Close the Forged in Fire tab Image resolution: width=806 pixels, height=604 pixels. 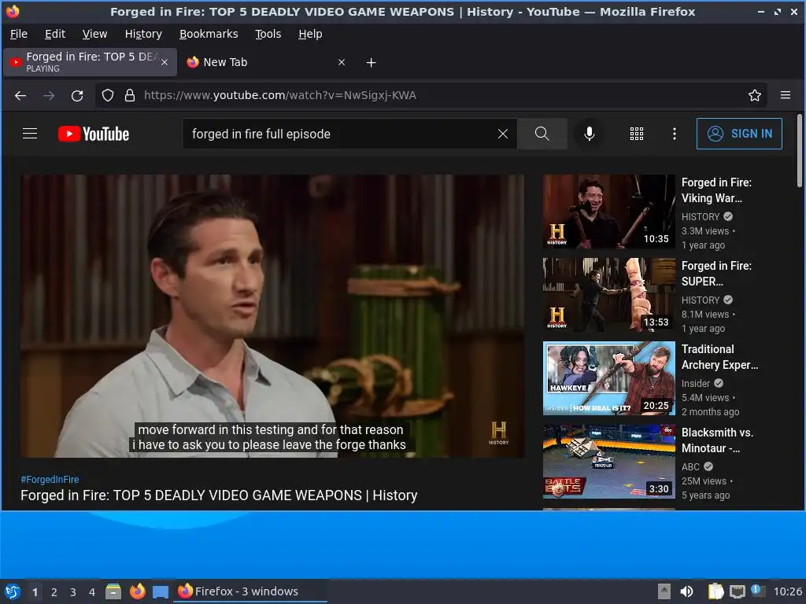tap(165, 62)
